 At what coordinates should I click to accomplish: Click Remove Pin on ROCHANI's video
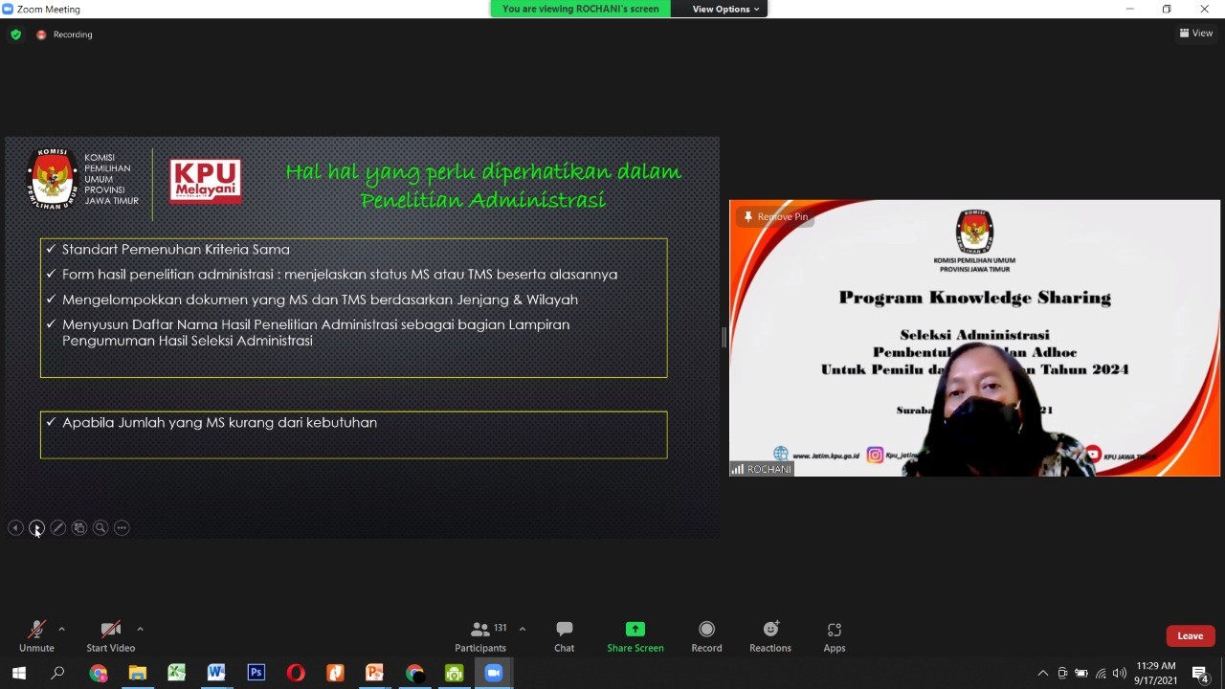coord(775,217)
